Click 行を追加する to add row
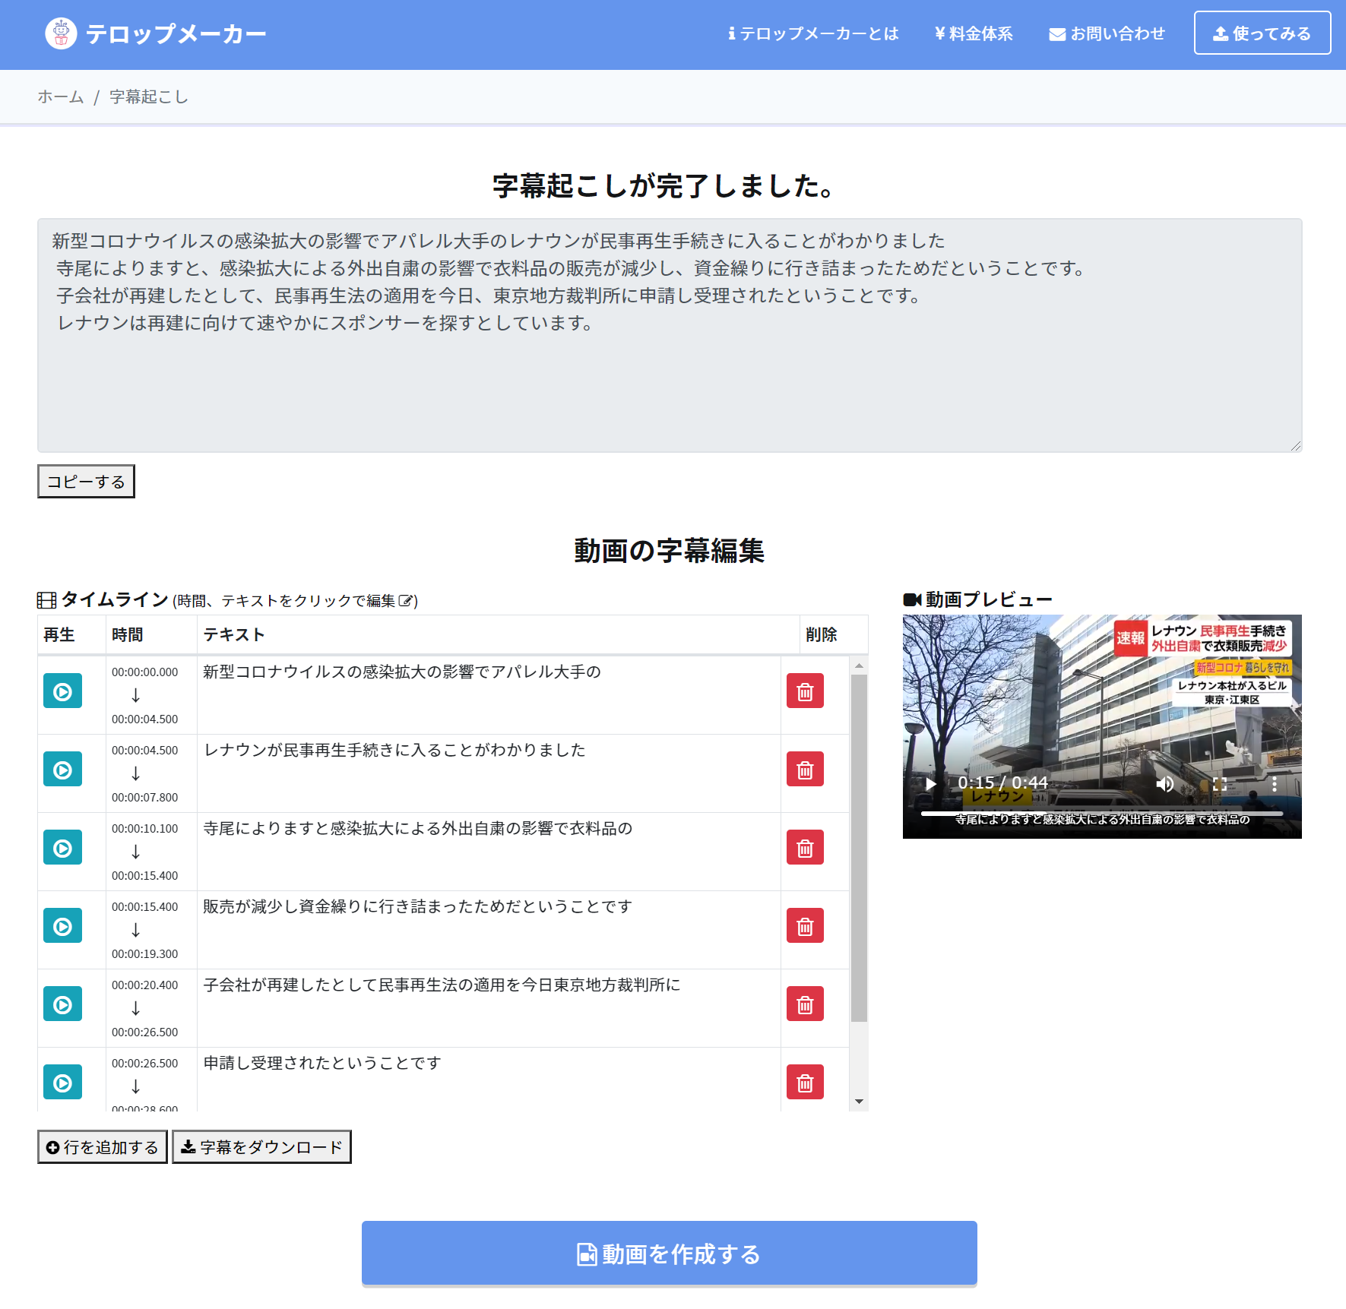1346x1309 pixels. pyautogui.click(x=103, y=1146)
